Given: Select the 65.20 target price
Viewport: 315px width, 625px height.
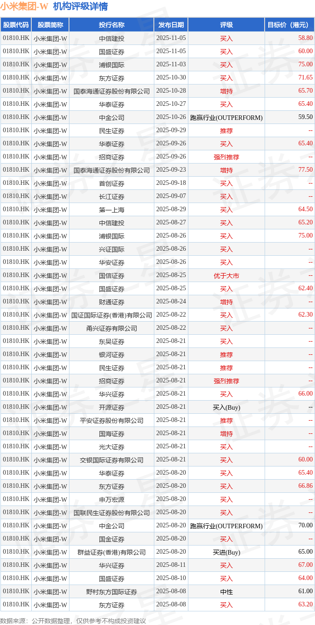Looking at the screenshot, I should 305,223.
